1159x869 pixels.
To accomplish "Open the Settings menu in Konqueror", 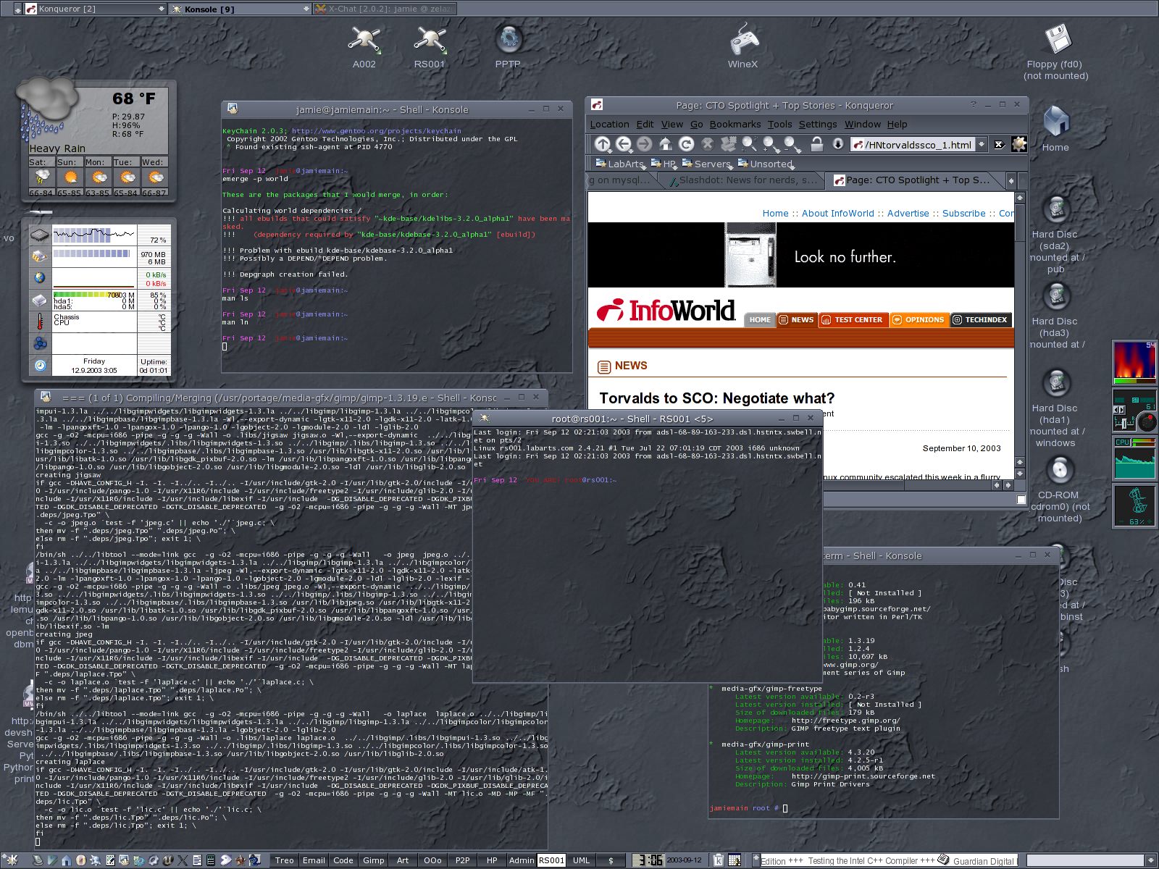I will [x=817, y=124].
